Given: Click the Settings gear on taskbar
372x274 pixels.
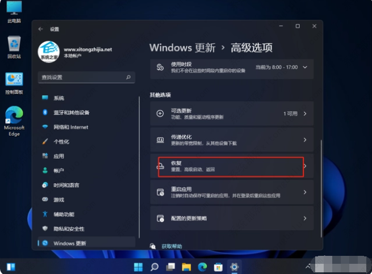Looking at the screenshot, I should (x=233, y=267).
